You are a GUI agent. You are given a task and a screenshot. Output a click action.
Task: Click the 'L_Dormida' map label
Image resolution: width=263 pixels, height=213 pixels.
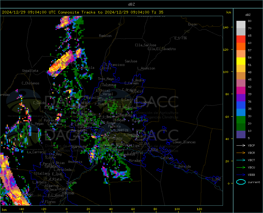(183, 166)
